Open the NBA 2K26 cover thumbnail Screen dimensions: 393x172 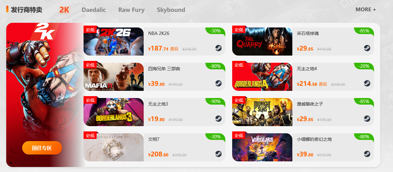coord(113,42)
